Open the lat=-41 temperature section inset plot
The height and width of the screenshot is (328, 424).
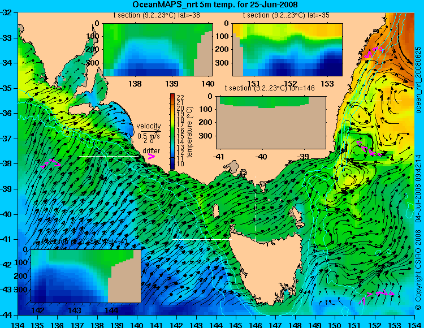[86, 276]
